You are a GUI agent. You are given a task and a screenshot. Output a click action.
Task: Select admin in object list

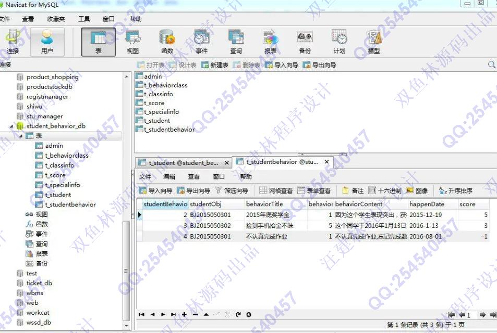[153, 76]
